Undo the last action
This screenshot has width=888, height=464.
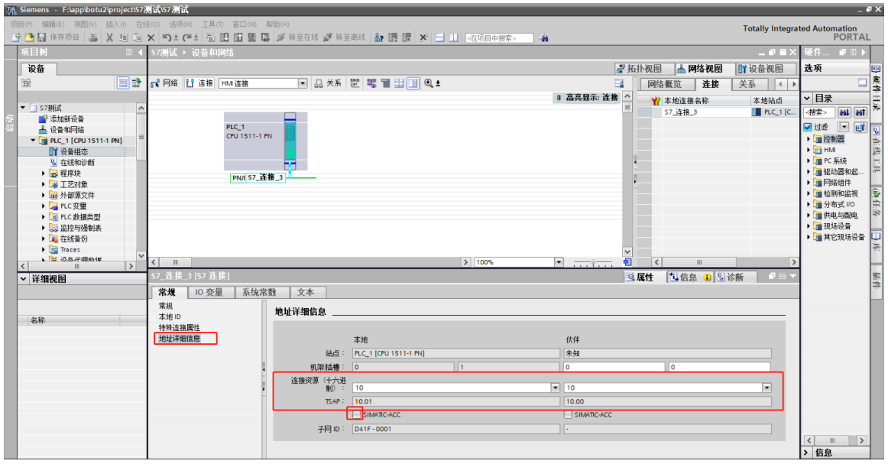pos(167,37)
